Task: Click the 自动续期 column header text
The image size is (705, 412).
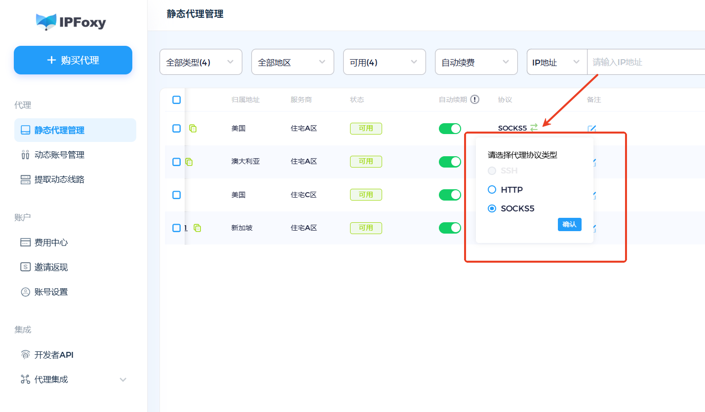Action: pyautogui.click(x=453, y=100)
